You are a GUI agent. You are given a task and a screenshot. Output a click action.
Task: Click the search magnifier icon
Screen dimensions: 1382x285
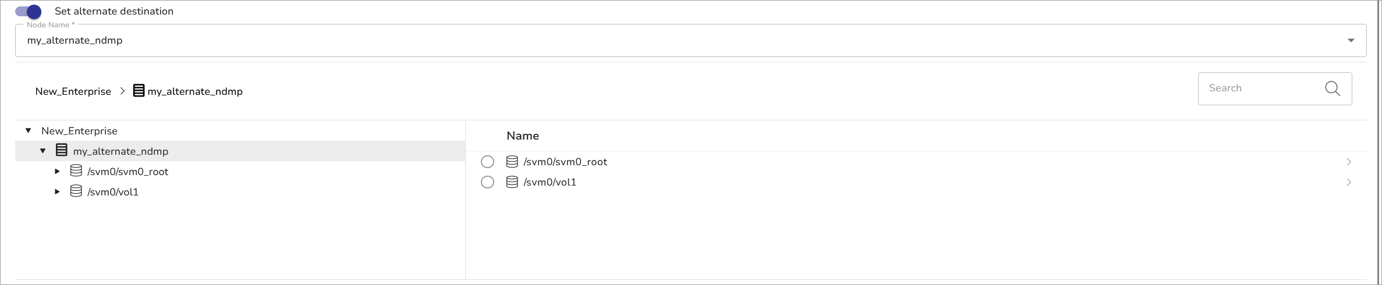click(1332, 88)
